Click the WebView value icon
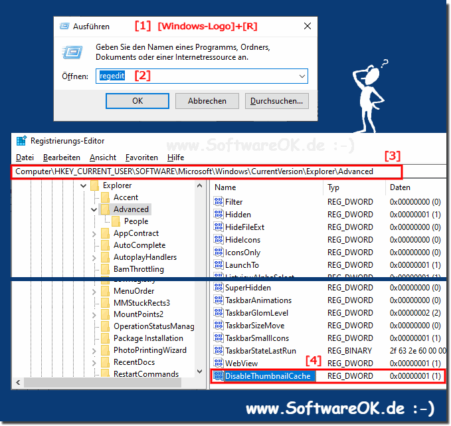 (x=219, y=363)
